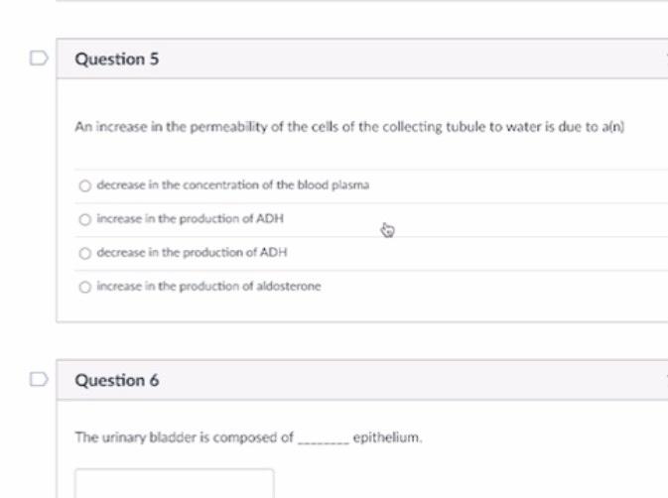Pick the decrease in ADH production radio button
The width and height of the screenshot is (668, 498).
(x=85, y=253)
